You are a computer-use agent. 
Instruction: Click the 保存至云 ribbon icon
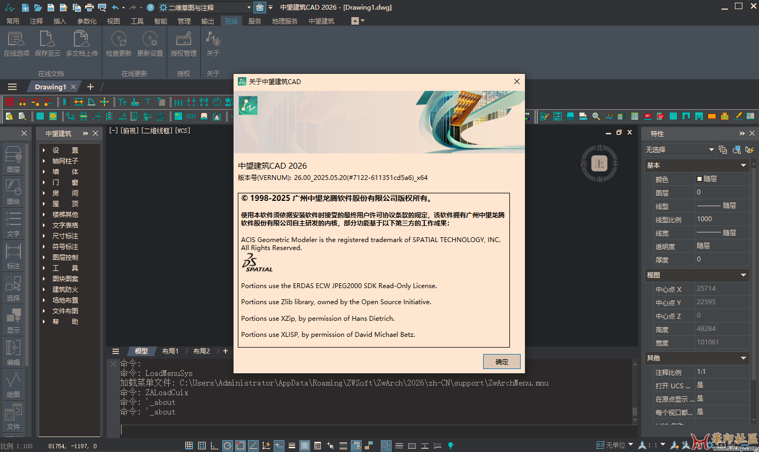48,43
